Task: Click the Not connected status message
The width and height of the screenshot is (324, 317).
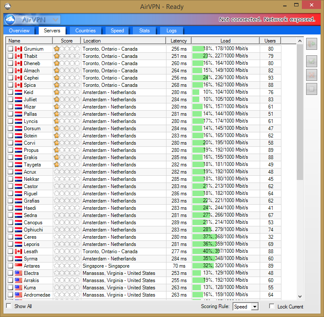Action: 267,20
